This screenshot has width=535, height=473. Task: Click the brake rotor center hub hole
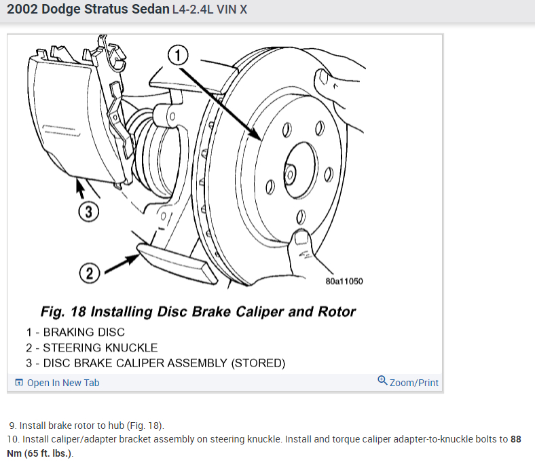tap(300, 170)
